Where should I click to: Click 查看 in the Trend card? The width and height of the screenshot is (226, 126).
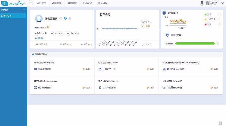pyautogui.click(x=152, y=69)
